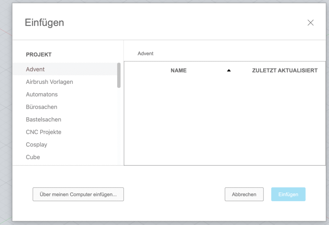Click the blue Einfügen button

288,194
